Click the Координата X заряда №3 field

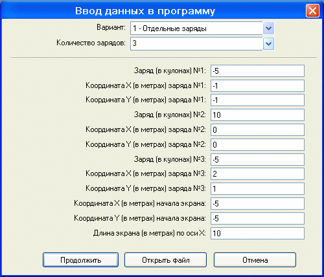pos(257,173)
